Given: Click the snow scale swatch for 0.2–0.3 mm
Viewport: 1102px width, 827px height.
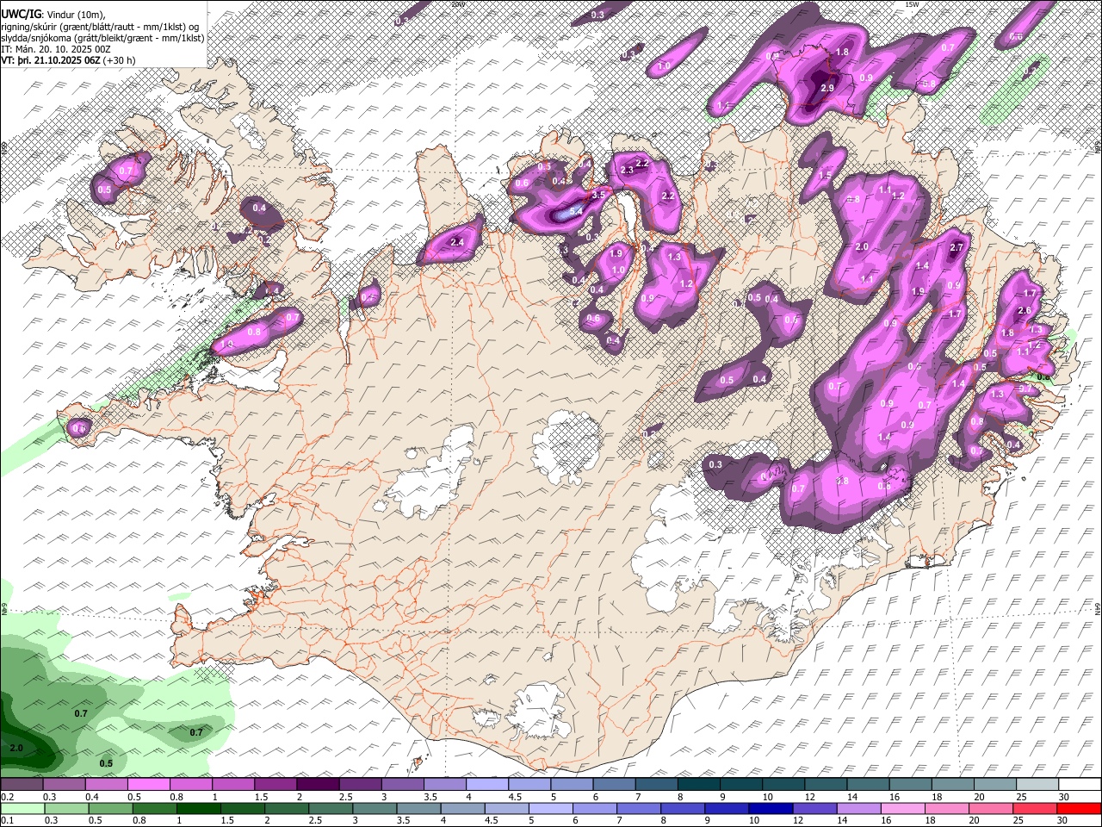Looking at the screenshot, I should tap(22, 785).
